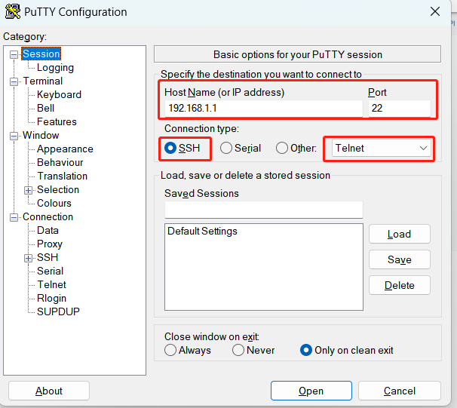
Task: Click the PuTTY icon in title bar
Action: coord(13,11)
